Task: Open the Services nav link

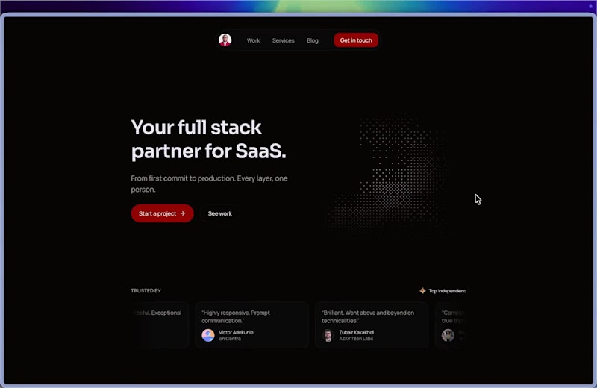Action: point(284,40)
